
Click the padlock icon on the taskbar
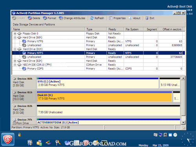point(20,134)
